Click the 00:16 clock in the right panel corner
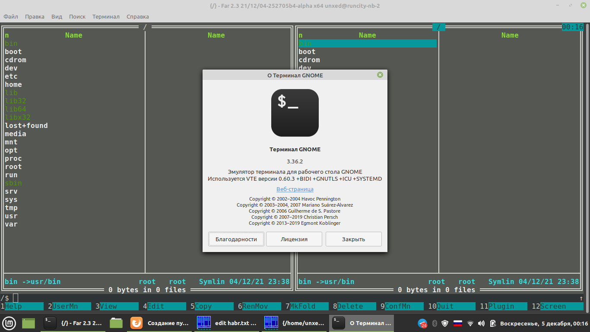This screenshot has width=590, height=332. tap(573, 27)
